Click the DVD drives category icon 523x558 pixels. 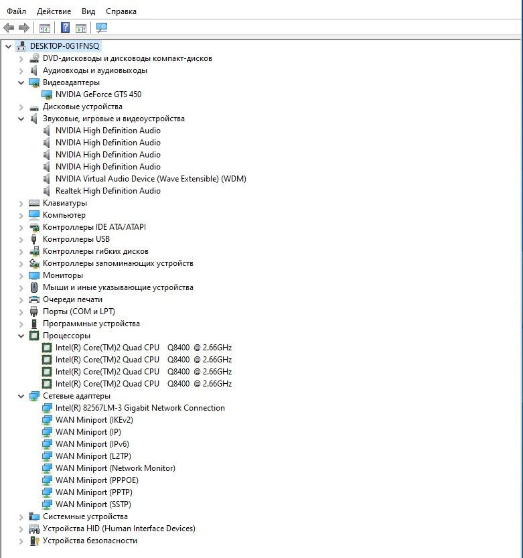tap(34, 58)
